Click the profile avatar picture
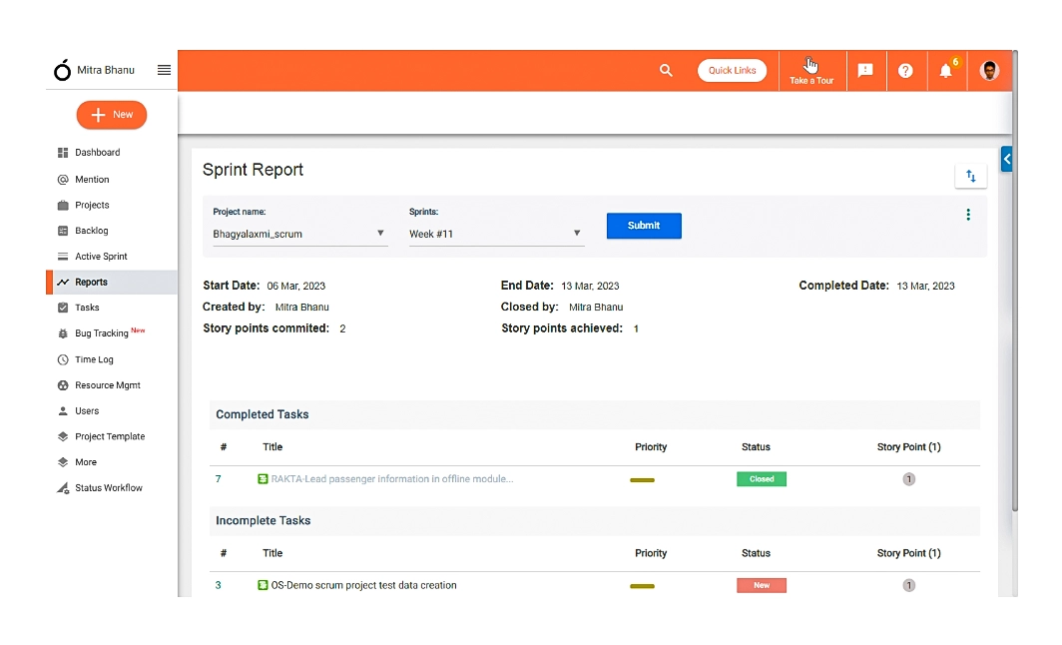Image resolution: width=1062 pixels, height=645 pixels. coord(989,70)
